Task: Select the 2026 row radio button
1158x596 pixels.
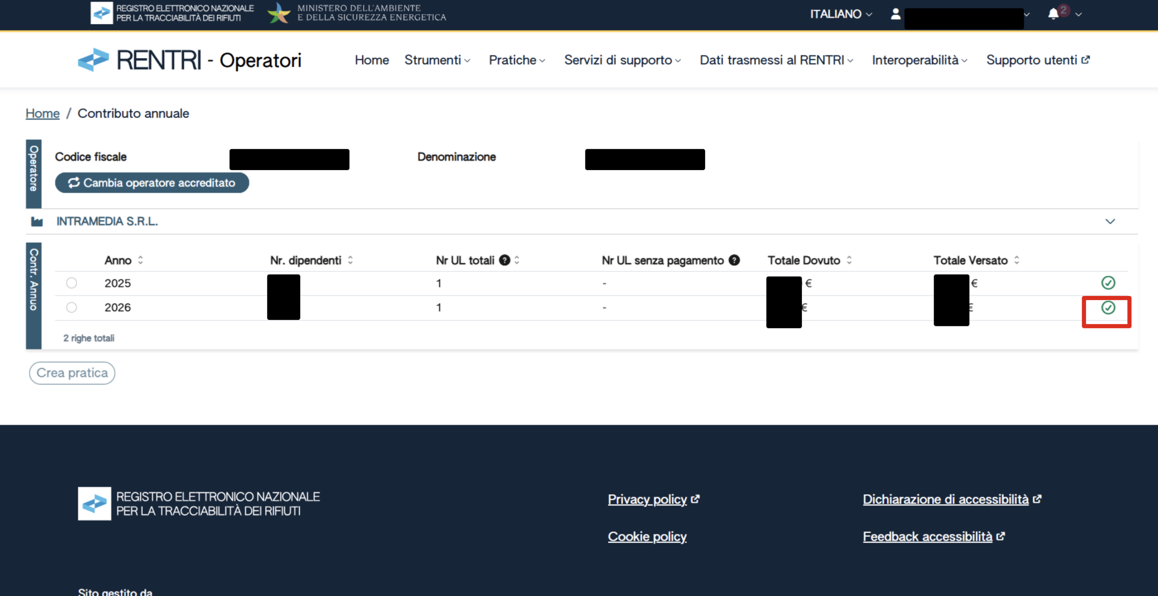Action: [x=71, y=308]
